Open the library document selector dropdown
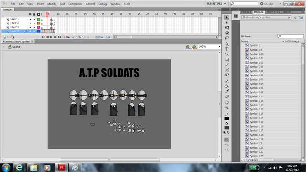This screenshot has height=172, width=306. (266, 17)
